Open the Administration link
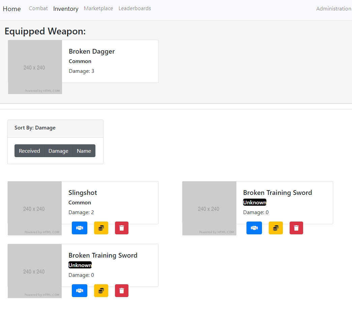352x321 pixels. tap(333, 9)
